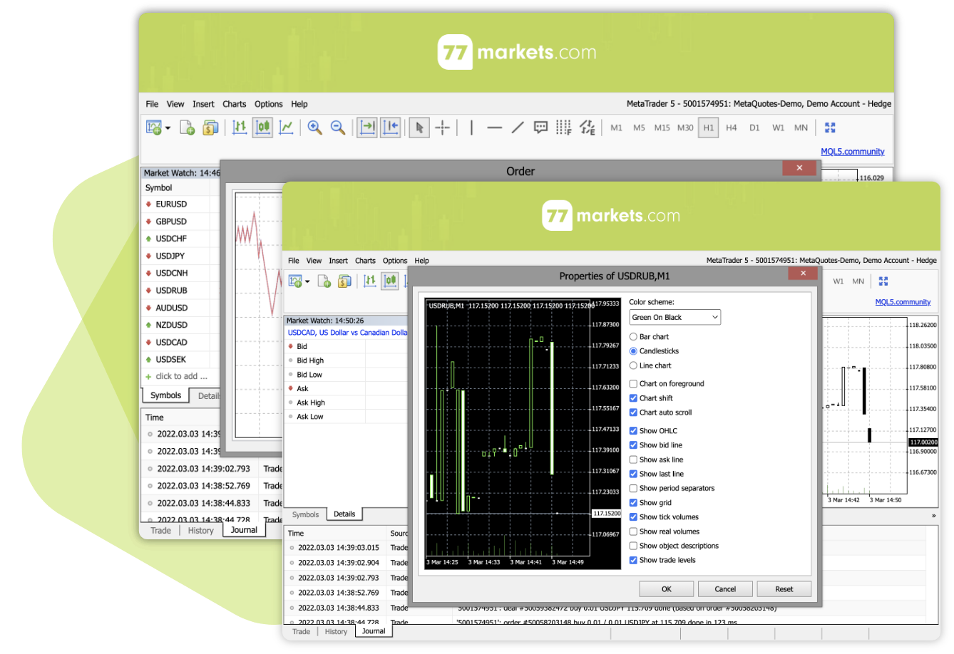Click the line chart toolbar icon
This screenshot has height=654, width=954.
pos(286,128)
